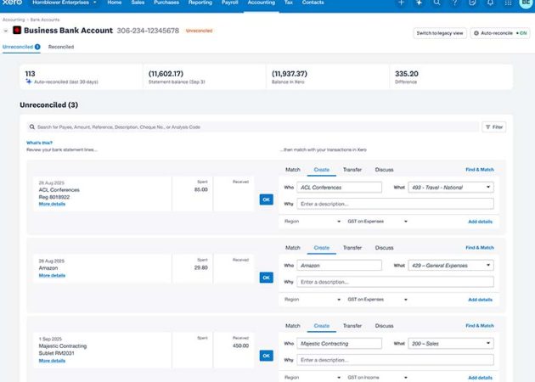Click the Filter button

[493, 126]
